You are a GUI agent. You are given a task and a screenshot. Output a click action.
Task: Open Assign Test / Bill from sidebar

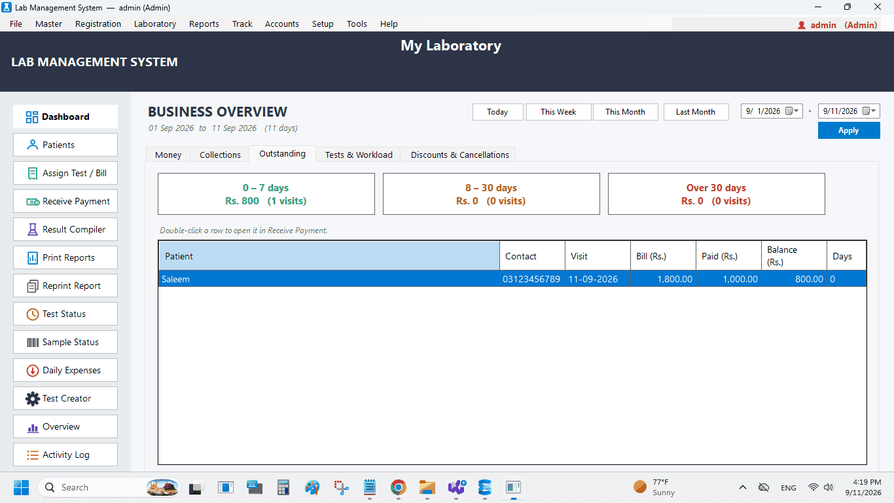click(65, 173)
